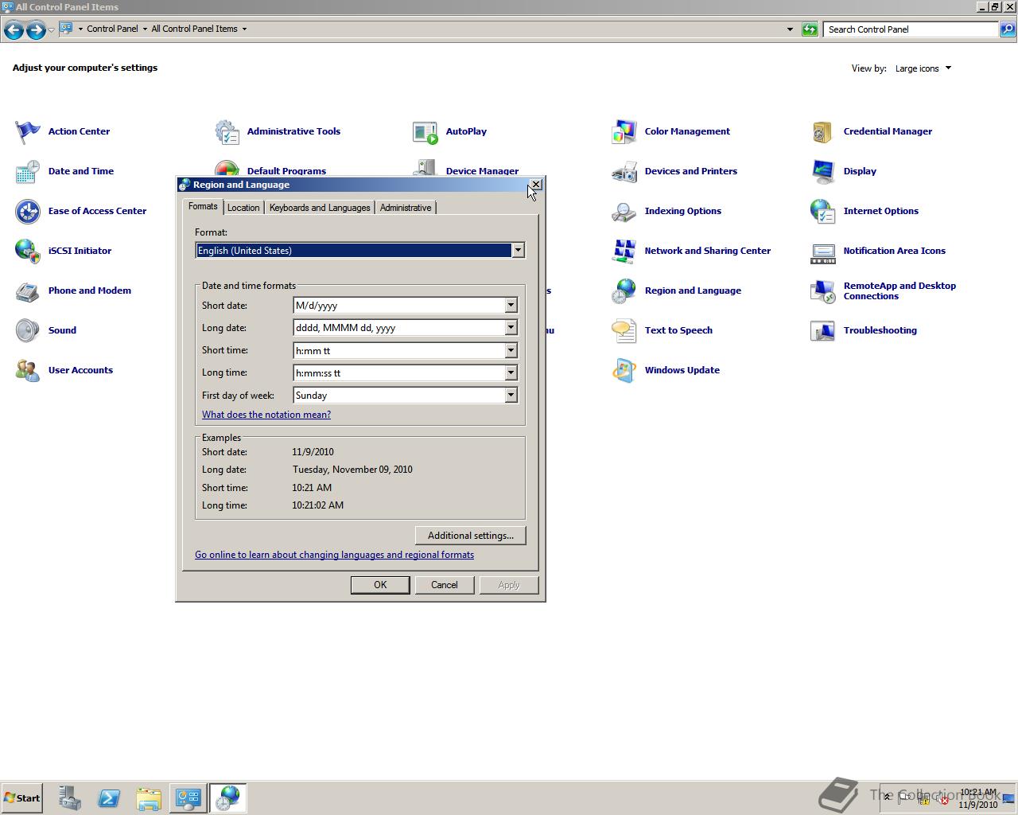The width and height of the screenshot is (1018, 815).
Task: Open the Color Management icon
Action: (624, 131)
